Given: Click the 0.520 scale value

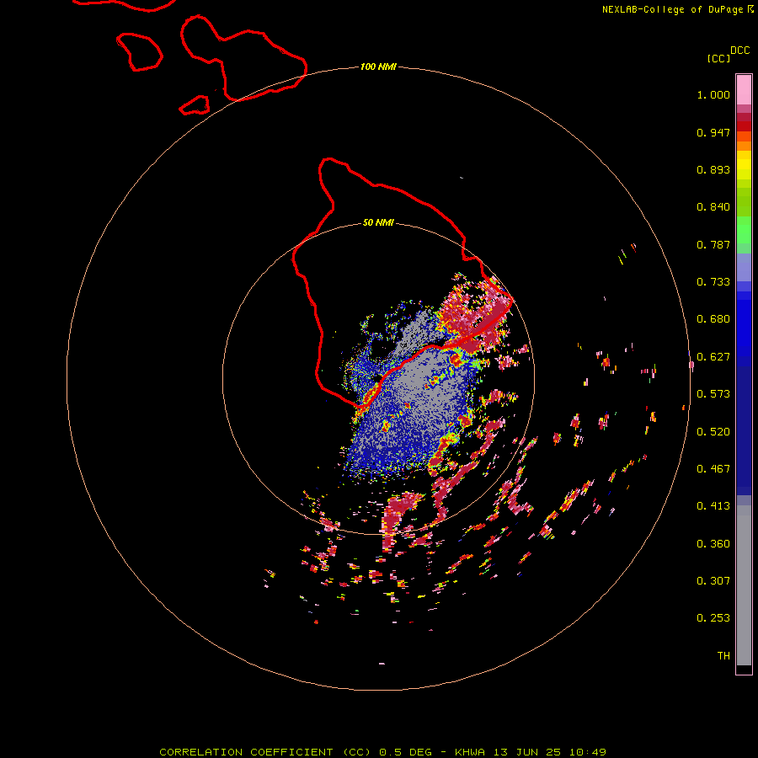Looking at the screenshot, I should pos(713,432).
